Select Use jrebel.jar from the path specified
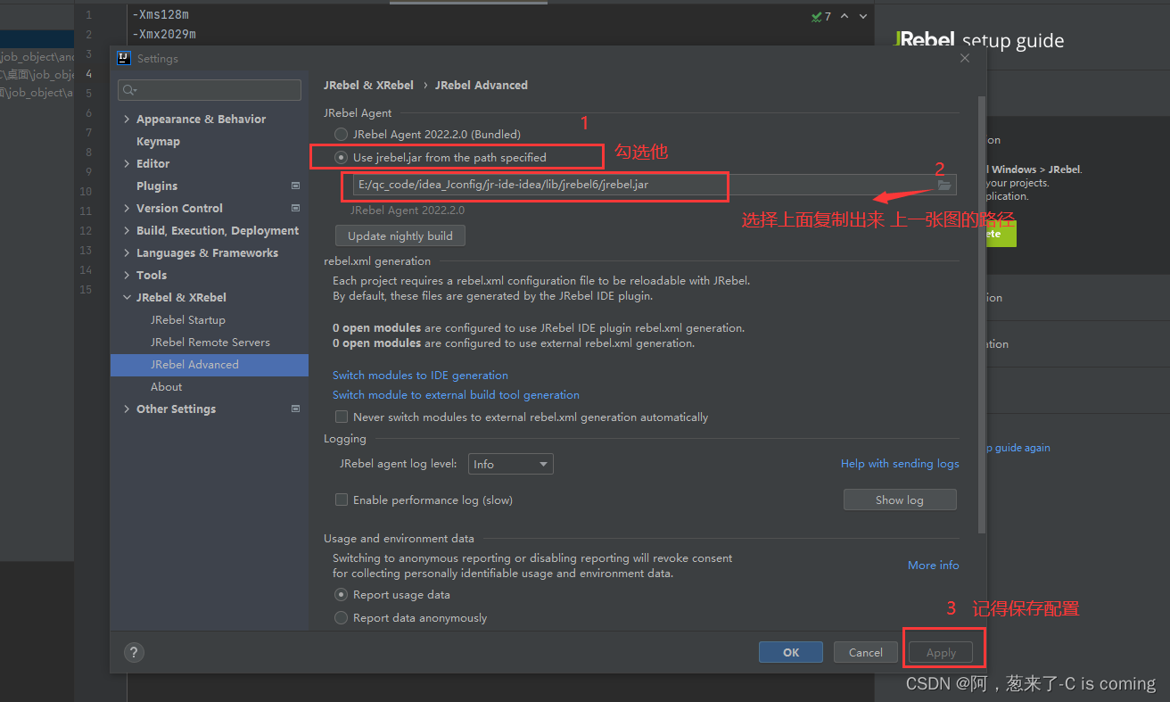The image size is (1170, 702). 341,157
